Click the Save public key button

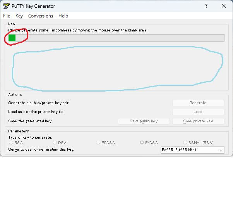click(144, 121)
